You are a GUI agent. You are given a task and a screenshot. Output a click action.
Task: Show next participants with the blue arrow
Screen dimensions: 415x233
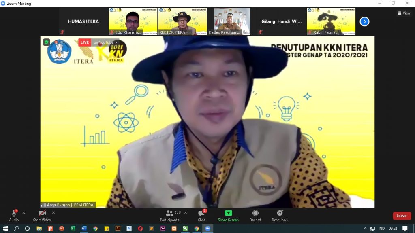point(364,21)
